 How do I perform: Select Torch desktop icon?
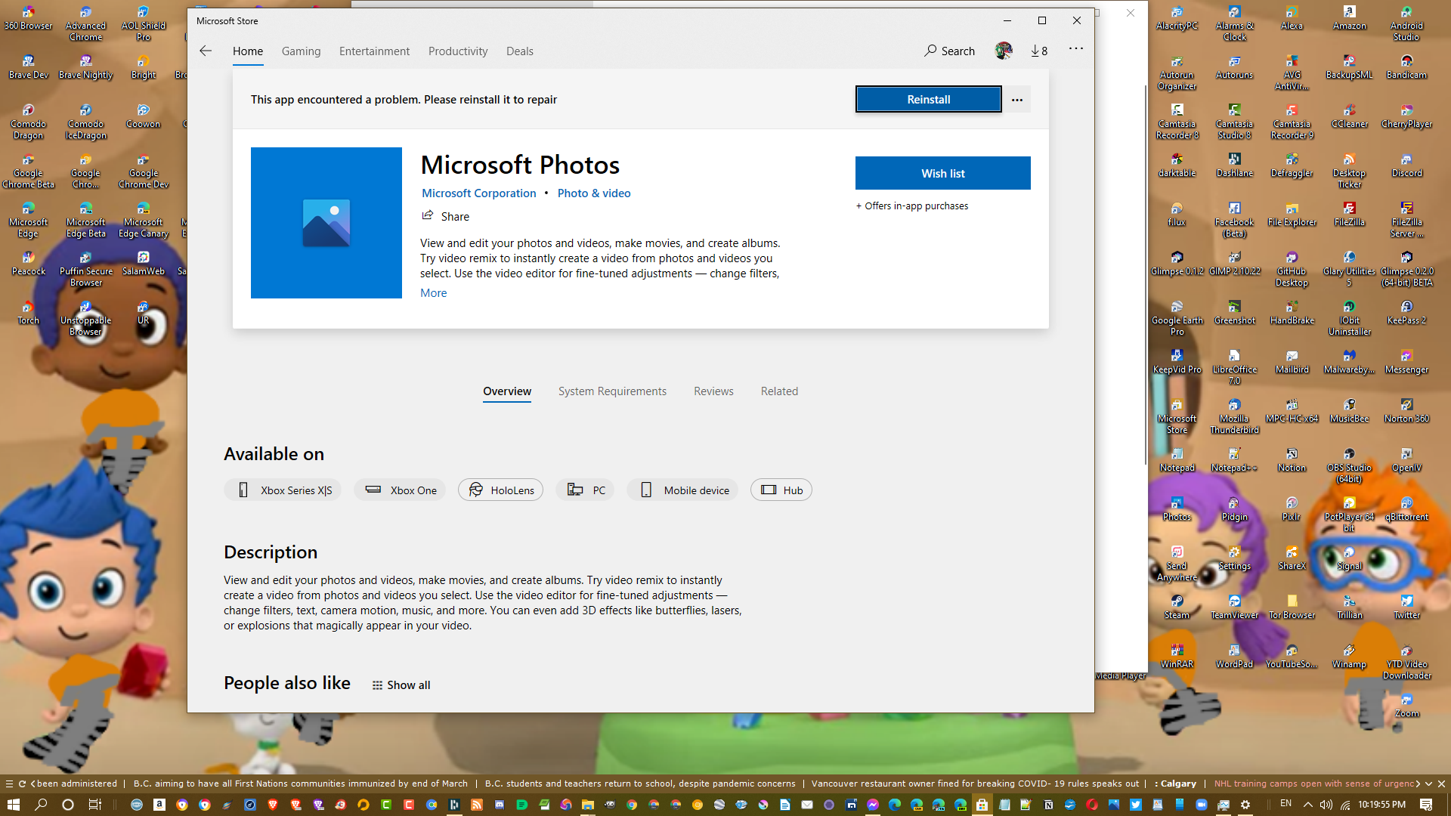tap(28, 314)
